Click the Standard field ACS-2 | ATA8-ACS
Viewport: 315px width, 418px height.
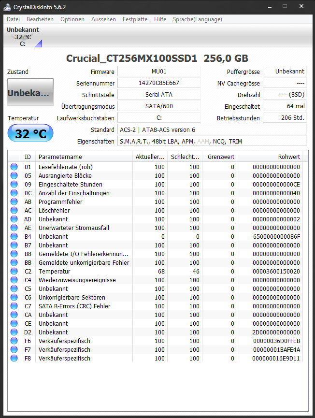[212, 130]
